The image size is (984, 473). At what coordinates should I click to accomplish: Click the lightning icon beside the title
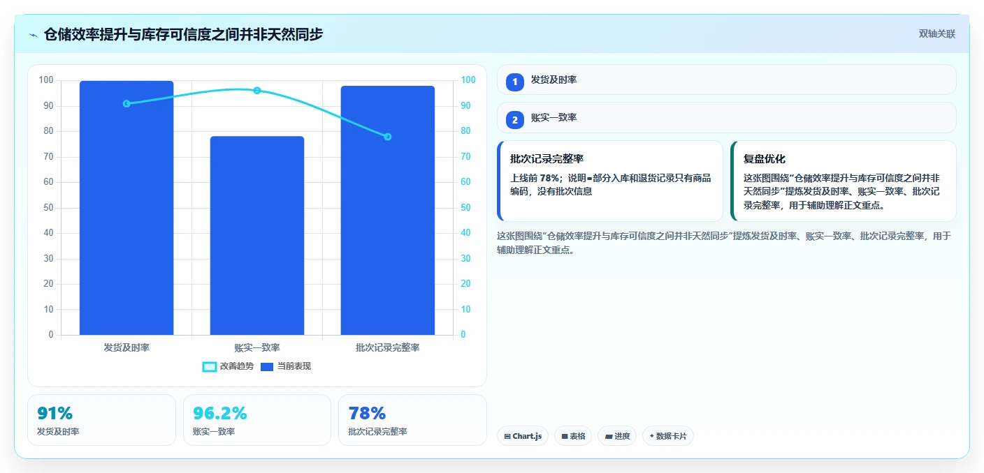[x=33, y=34]
